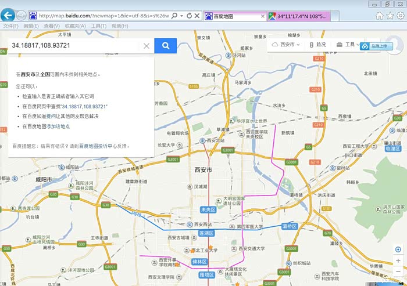Refresh the page using reload icon

(190, 16)
